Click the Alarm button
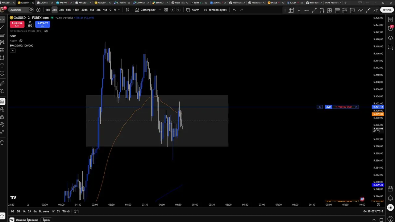The height and width of the screenshot is (222, 395). click(193, 10)
